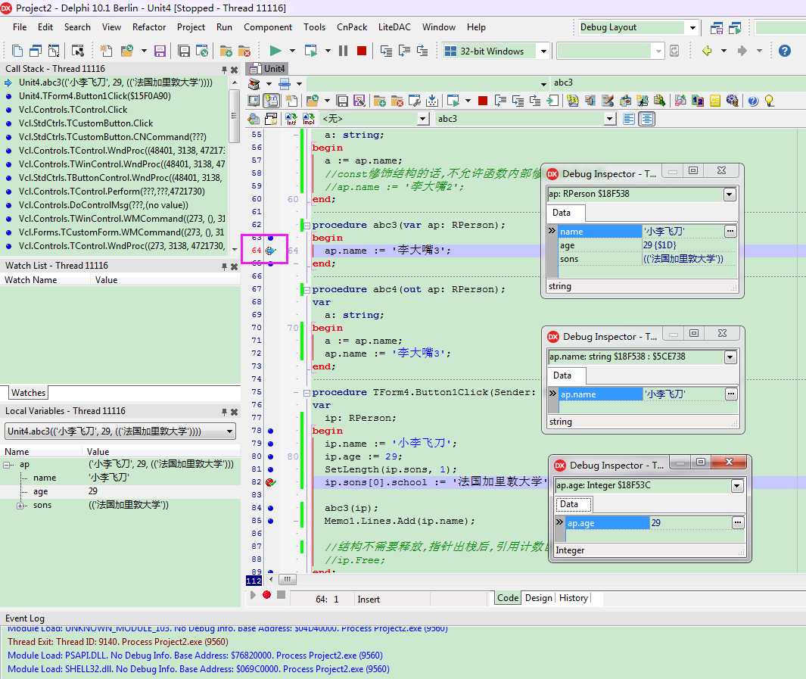
Task: Click the purple Save icon in main toolbar
Action: point(160,51)
